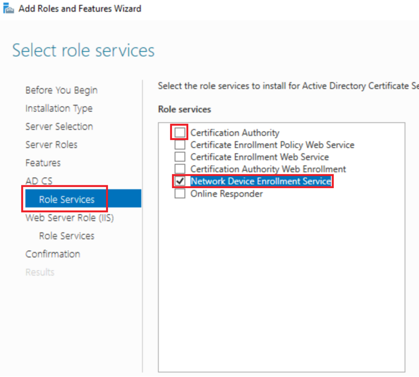Viewport: 419px width, 377px height.
Task: Click Certificate Enrollment Web Service label text
Action: tap(259, 157)
